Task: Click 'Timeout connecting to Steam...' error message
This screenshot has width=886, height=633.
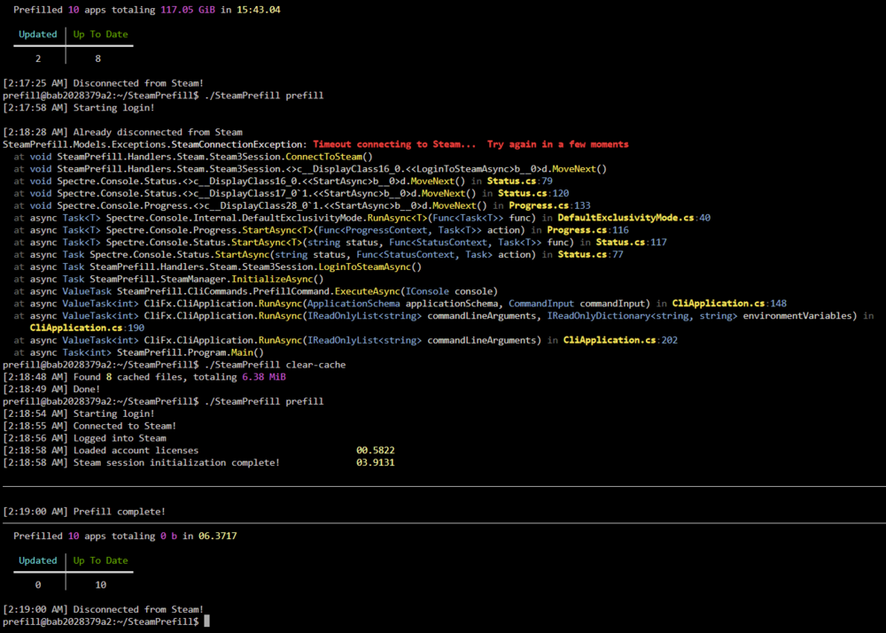Action: (394, 144)
